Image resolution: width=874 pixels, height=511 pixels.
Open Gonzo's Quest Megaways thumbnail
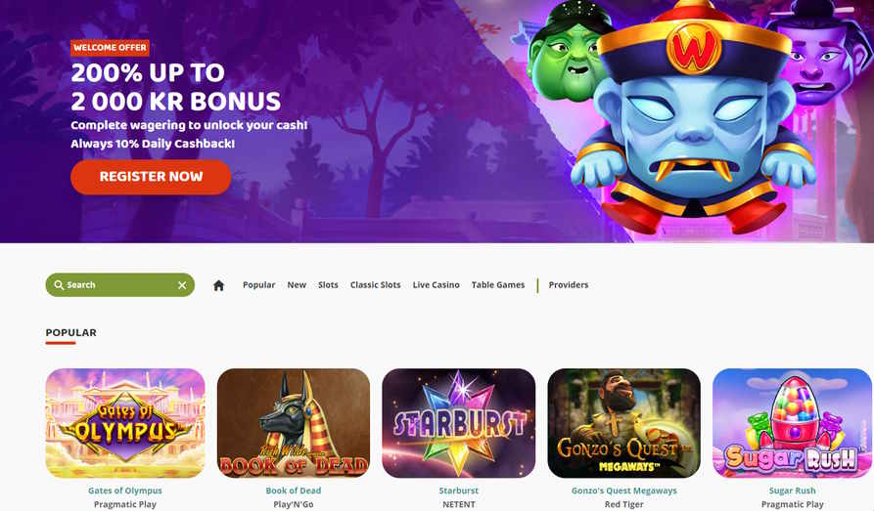[623, 423]
